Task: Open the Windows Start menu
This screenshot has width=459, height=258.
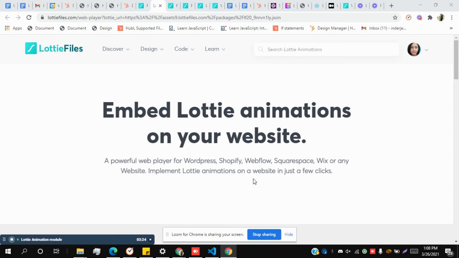Action: tap(8, 251)
